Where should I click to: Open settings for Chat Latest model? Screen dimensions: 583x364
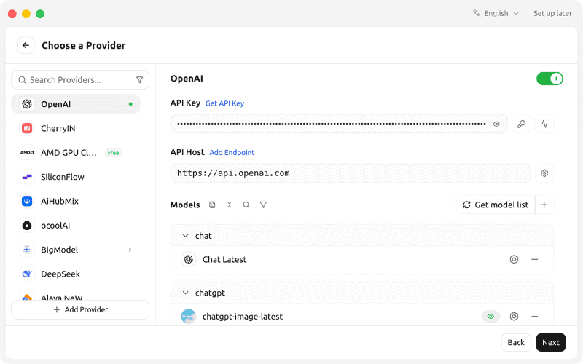(514, 259)
